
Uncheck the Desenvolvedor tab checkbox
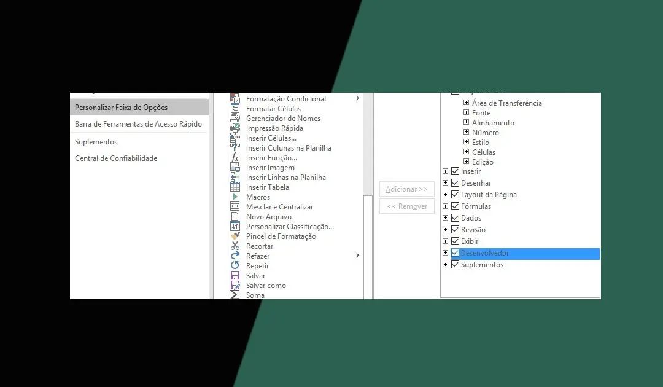[455, 253]
